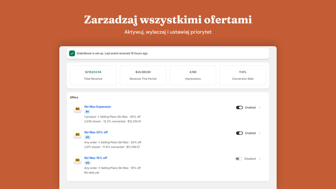Open the Ski Wax Expansion product thumbnail
Image resolution: width=336 pixels, height=189 pixels.
(x=77, y=109)
